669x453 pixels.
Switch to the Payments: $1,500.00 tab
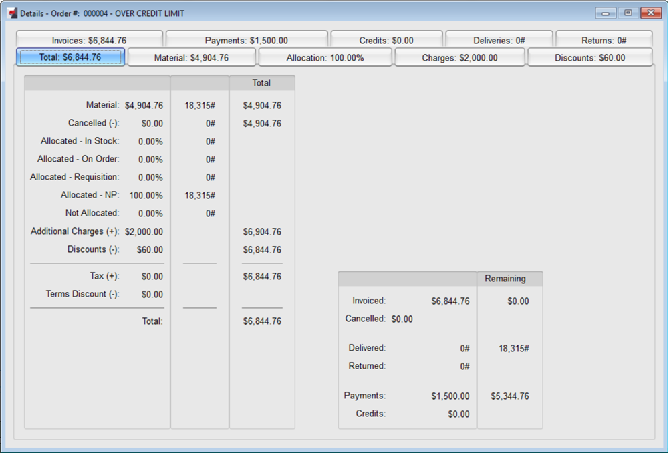(246, 40)
